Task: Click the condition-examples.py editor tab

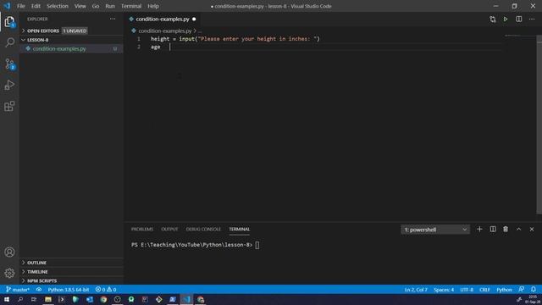Action: 163,19
